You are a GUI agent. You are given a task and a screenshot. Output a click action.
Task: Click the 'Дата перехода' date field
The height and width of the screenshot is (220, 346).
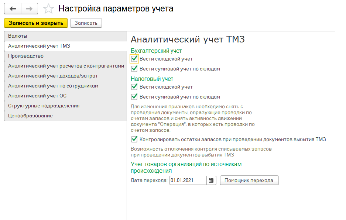[188, 181]
